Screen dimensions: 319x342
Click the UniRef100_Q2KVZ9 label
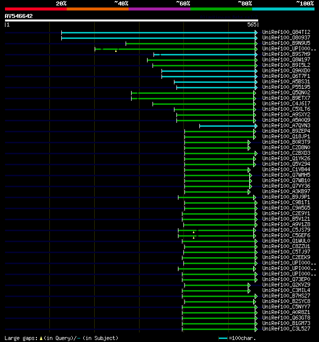tap(286, 285)
